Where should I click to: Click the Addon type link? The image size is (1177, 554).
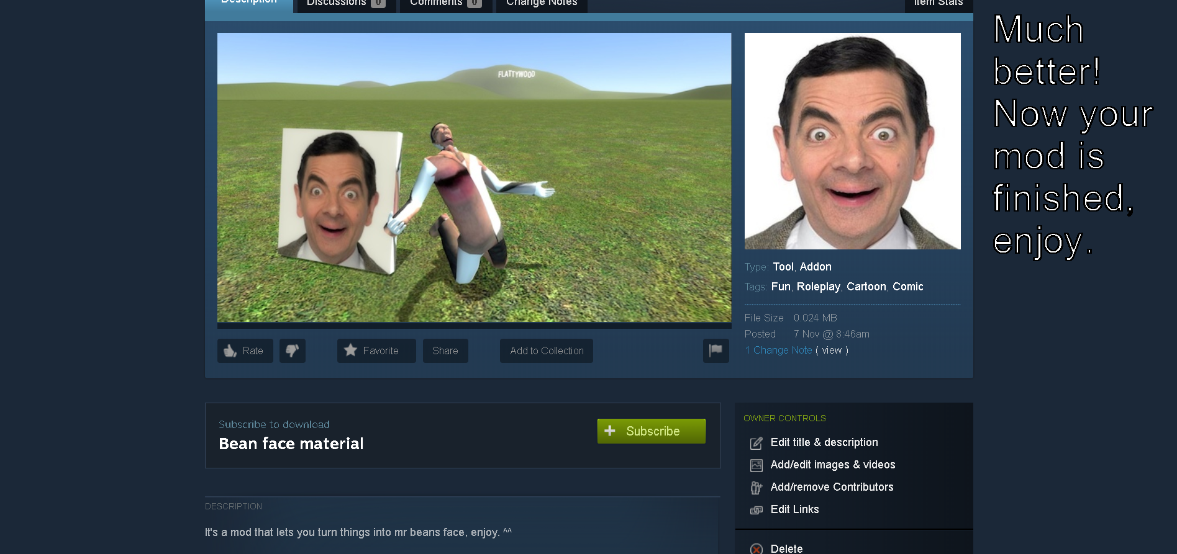pyautogui.click(x=816, y=267)
